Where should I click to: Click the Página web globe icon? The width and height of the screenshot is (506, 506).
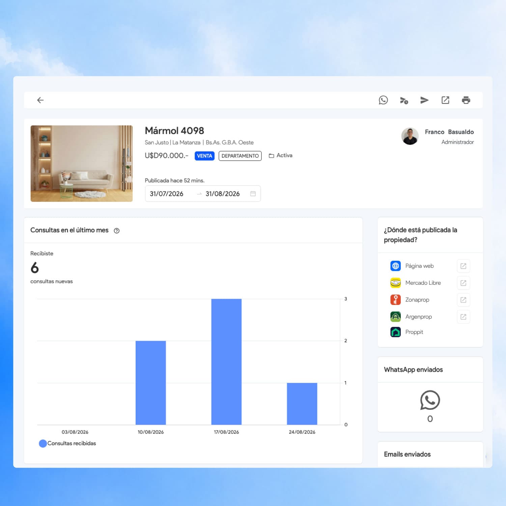(395, 266)
